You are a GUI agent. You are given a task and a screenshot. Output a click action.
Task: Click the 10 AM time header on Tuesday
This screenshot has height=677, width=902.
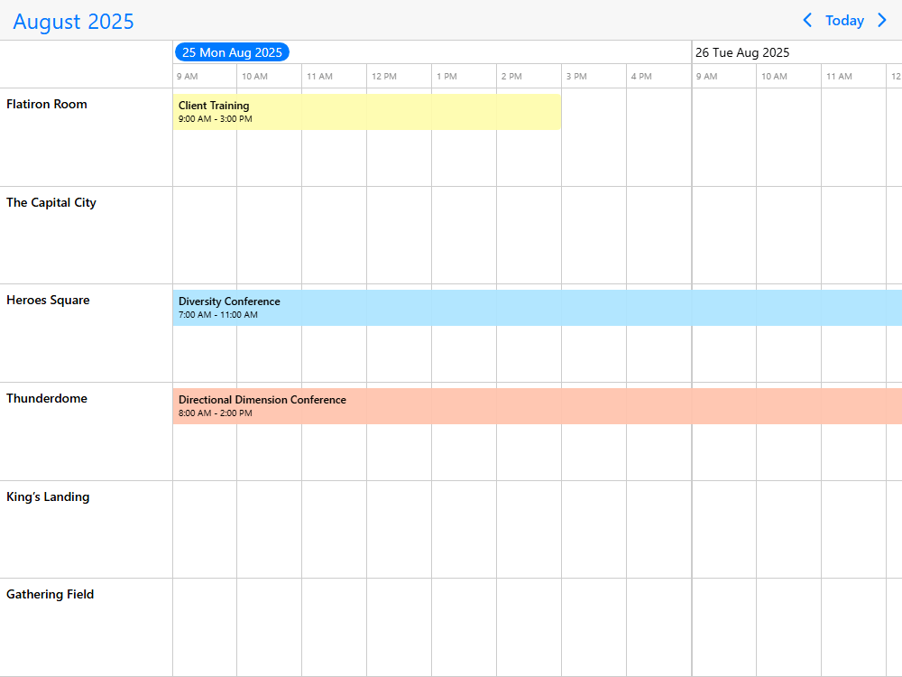[774, 77]
